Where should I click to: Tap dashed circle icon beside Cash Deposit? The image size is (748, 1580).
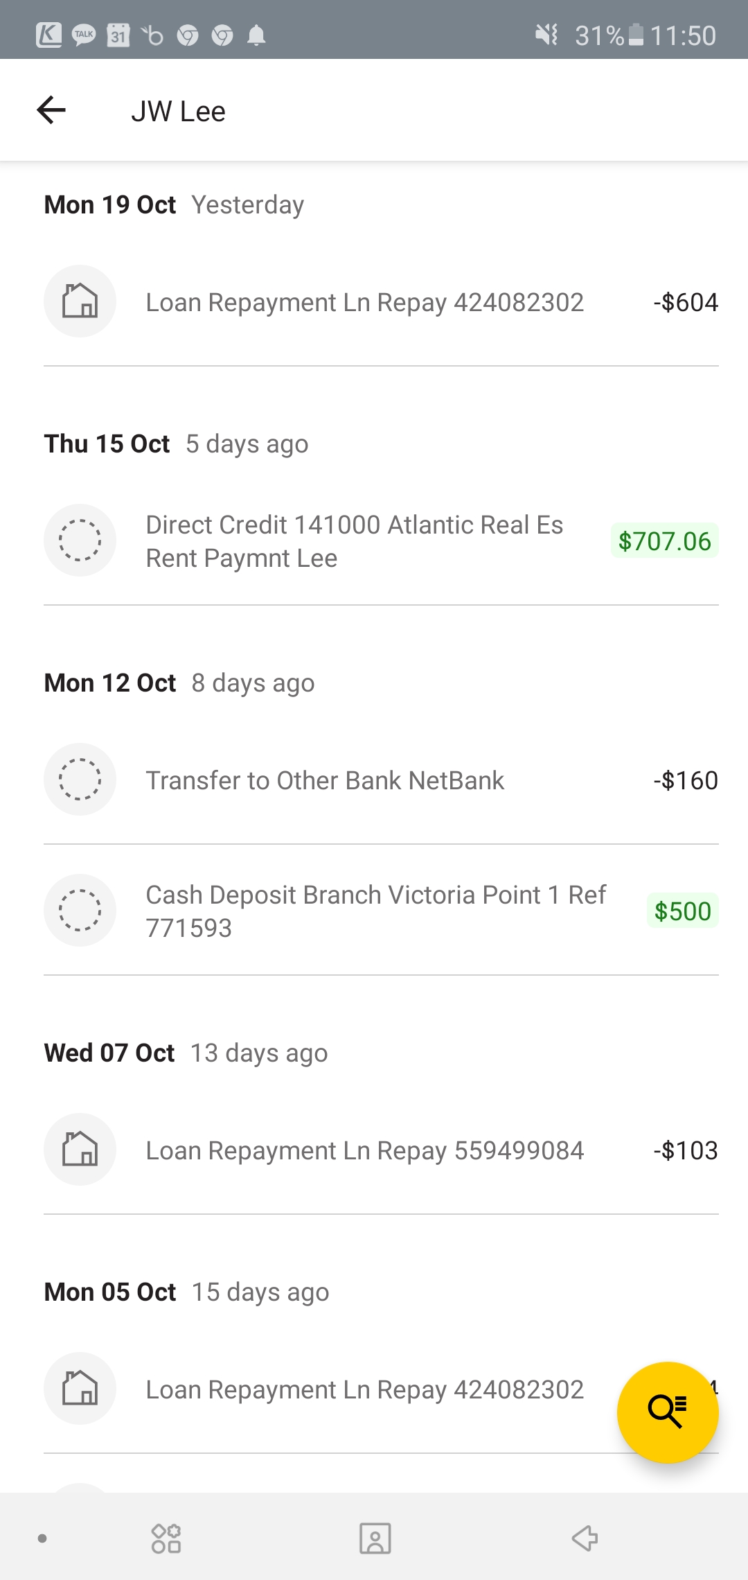(80, 910)
